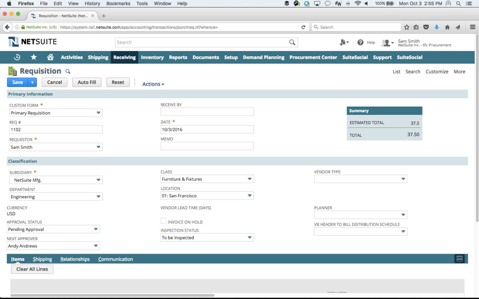Expand the Custom Form dropdown
The width and height of the screenshot is (479, 299).
pyautogui.click(x=98, y=113)
